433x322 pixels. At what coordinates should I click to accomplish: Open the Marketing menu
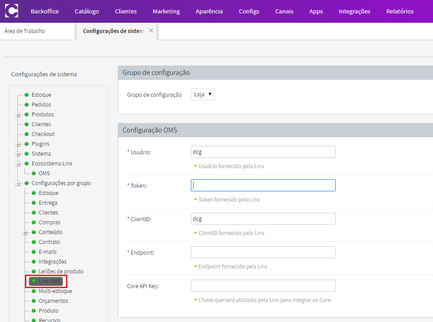point(166,11)
